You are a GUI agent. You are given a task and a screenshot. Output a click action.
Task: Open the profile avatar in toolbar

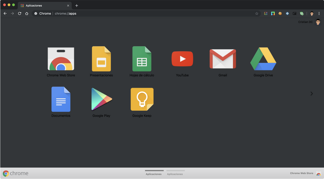point(312,14)
